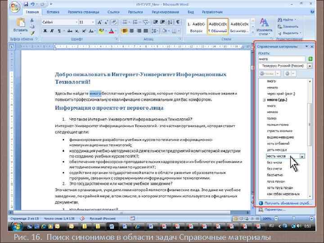Viewport: 324px width, 243px height.
Task: Toggle Bold (Ж) formatting
Action: click(45, 31)
